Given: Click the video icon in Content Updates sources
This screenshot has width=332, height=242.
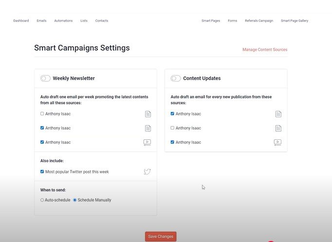Looking at the screenshot, I should tap(277, 142).
